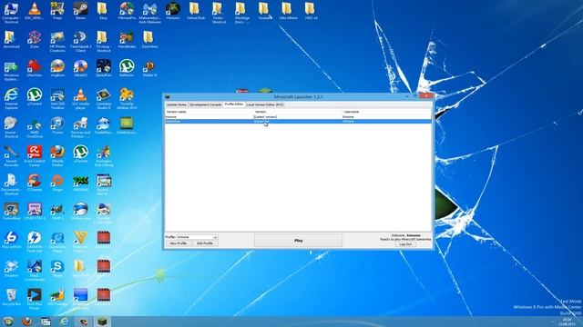Open the CCleaner desktop icon
Screen dimensions: 583x327
click(35, 183)
